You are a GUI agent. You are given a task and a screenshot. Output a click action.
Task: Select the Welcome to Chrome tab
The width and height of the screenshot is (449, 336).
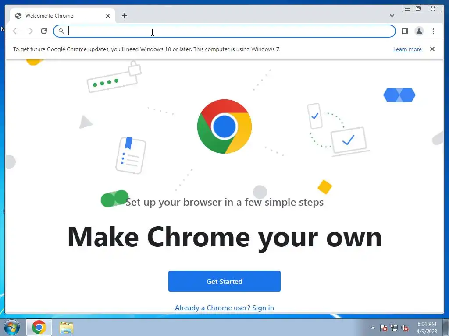tap(62, 16)
